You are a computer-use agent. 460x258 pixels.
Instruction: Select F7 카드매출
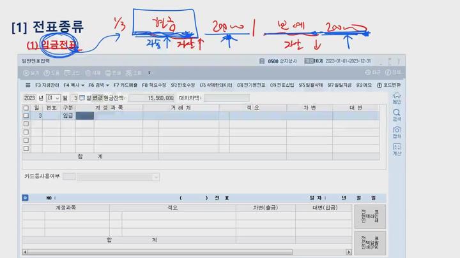[x=125, y=85]
